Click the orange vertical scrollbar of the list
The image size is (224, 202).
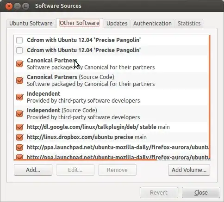coord(210,97)
